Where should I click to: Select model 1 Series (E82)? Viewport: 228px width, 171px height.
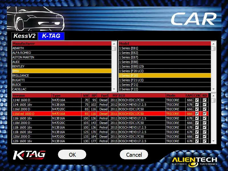click(165, 53)
